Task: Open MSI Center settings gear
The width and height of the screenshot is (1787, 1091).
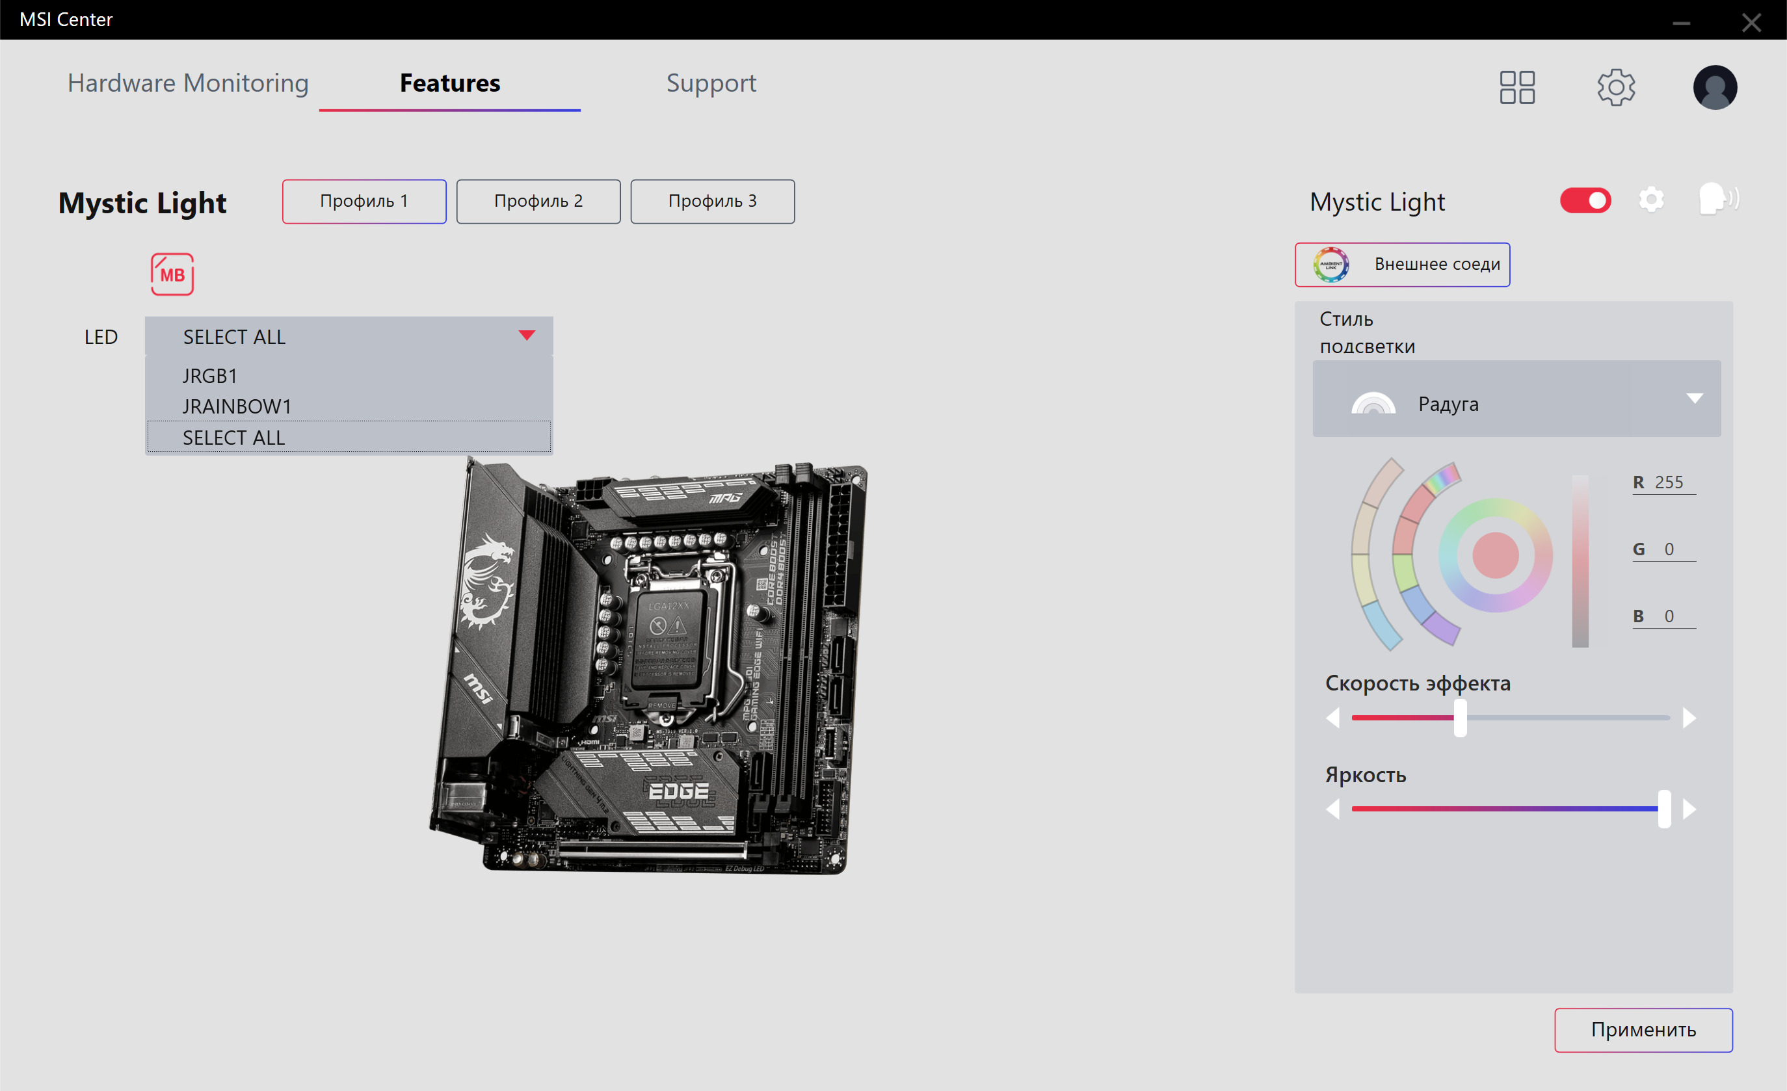Action: tap(1615, 87)
